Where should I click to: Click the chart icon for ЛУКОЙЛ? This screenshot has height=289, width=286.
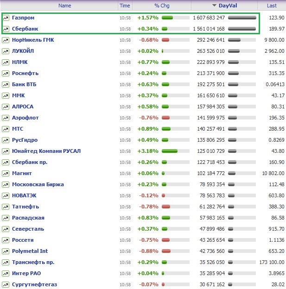pos(6,51)
